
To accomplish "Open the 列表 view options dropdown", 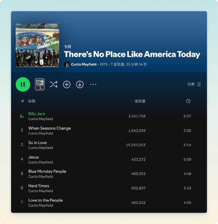I will click(x=194, y=84).
